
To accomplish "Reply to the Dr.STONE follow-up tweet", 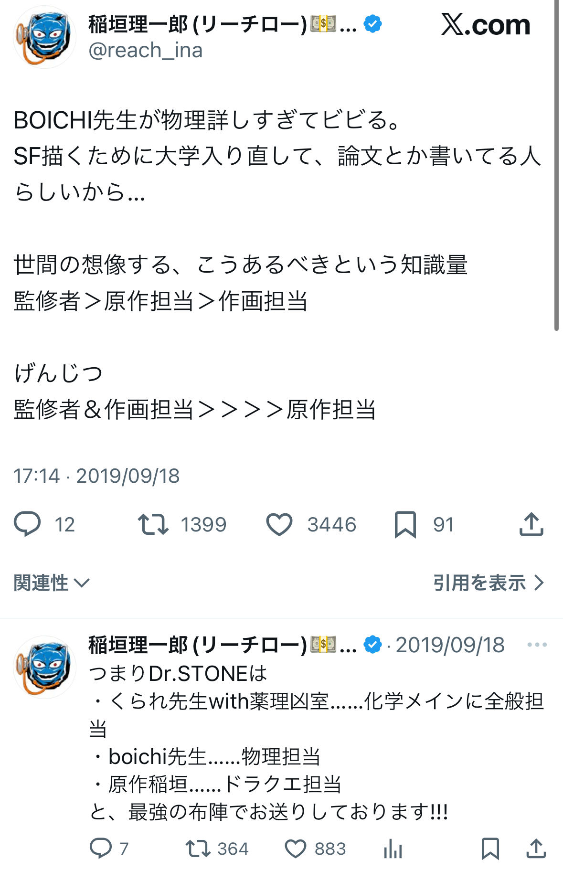I will point(101,849).
